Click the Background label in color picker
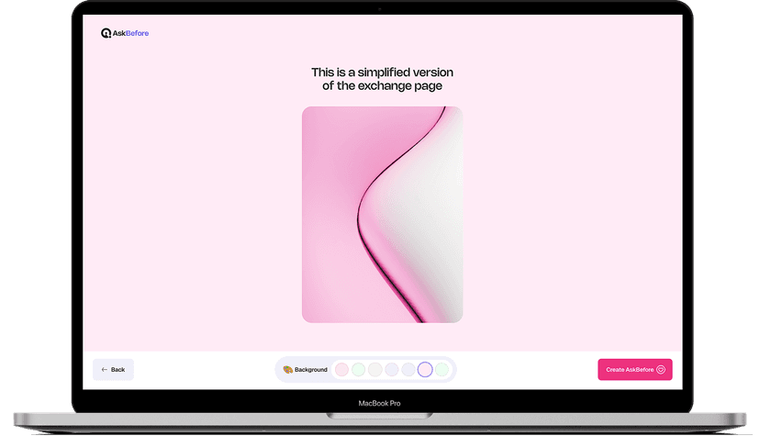Viewport: 760px width, 436px height. pyautogui.click(x=310, y=370)
